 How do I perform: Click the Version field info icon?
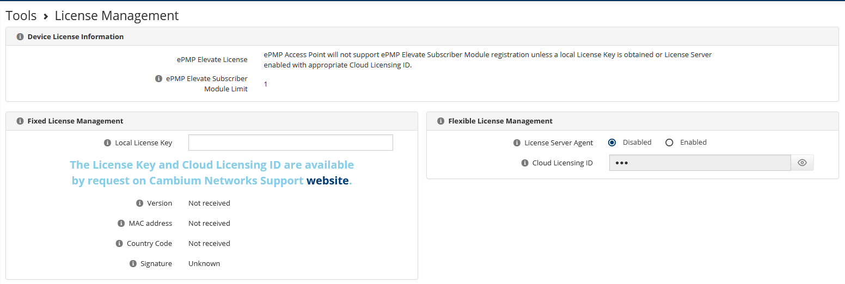click(x=139, y=203)
